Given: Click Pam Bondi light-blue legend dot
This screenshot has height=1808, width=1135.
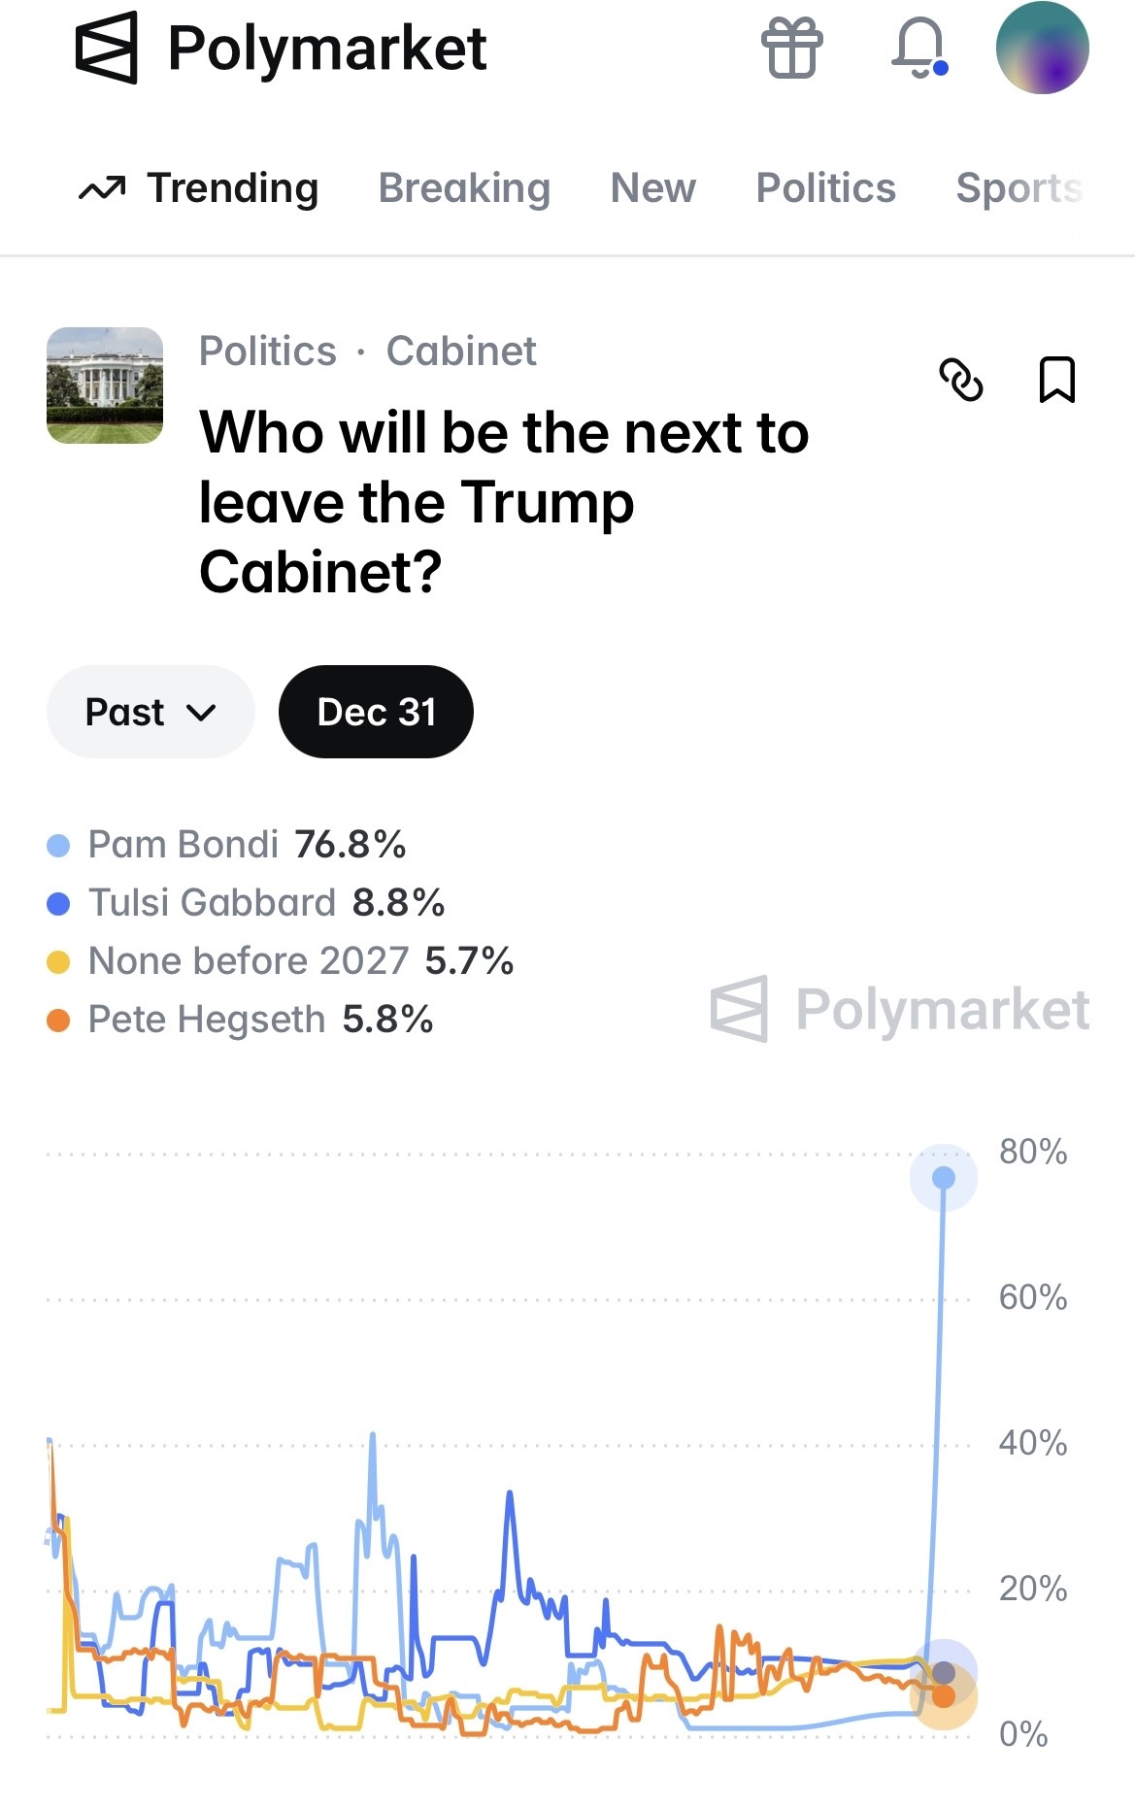Looking at the screenshot, I should pyautogui.click(x=58, y=846).
